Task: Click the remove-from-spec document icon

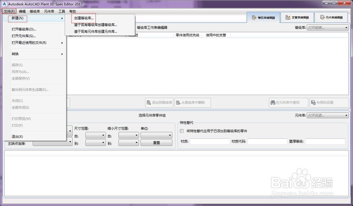Action: (x=178, y=103)
